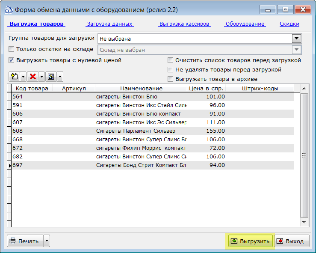This screenshot has width=316, height=253.
Task: Click the Выход button
Action: (292, 241)
